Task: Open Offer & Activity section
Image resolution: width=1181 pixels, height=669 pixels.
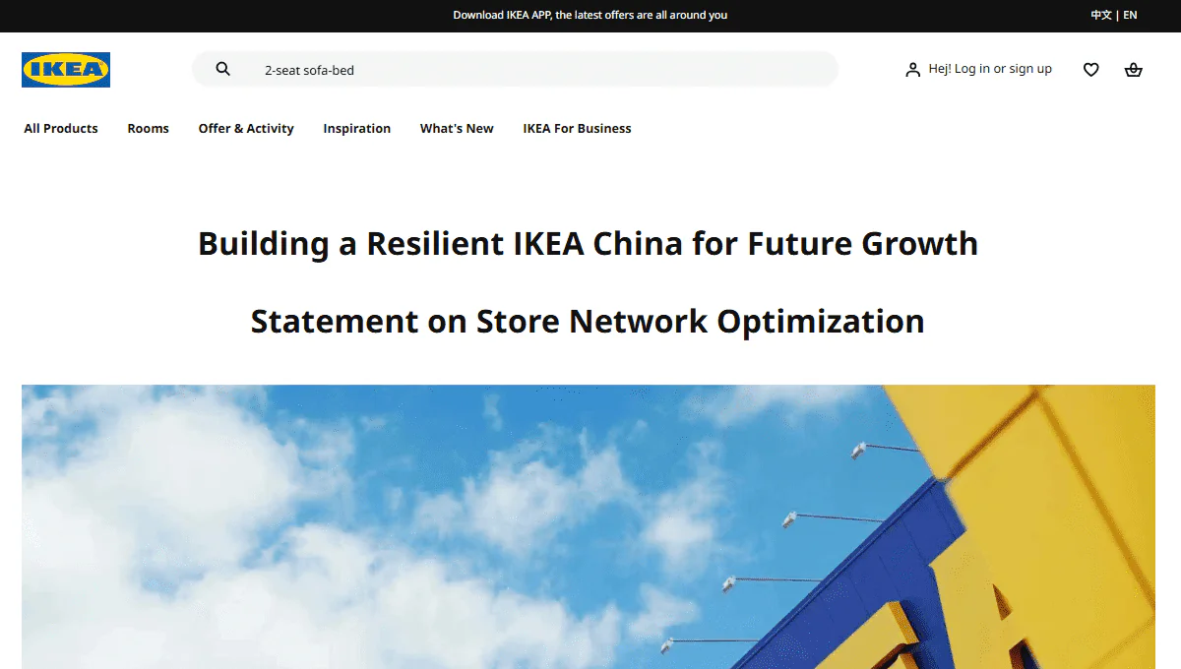Action: coord(246,128)
